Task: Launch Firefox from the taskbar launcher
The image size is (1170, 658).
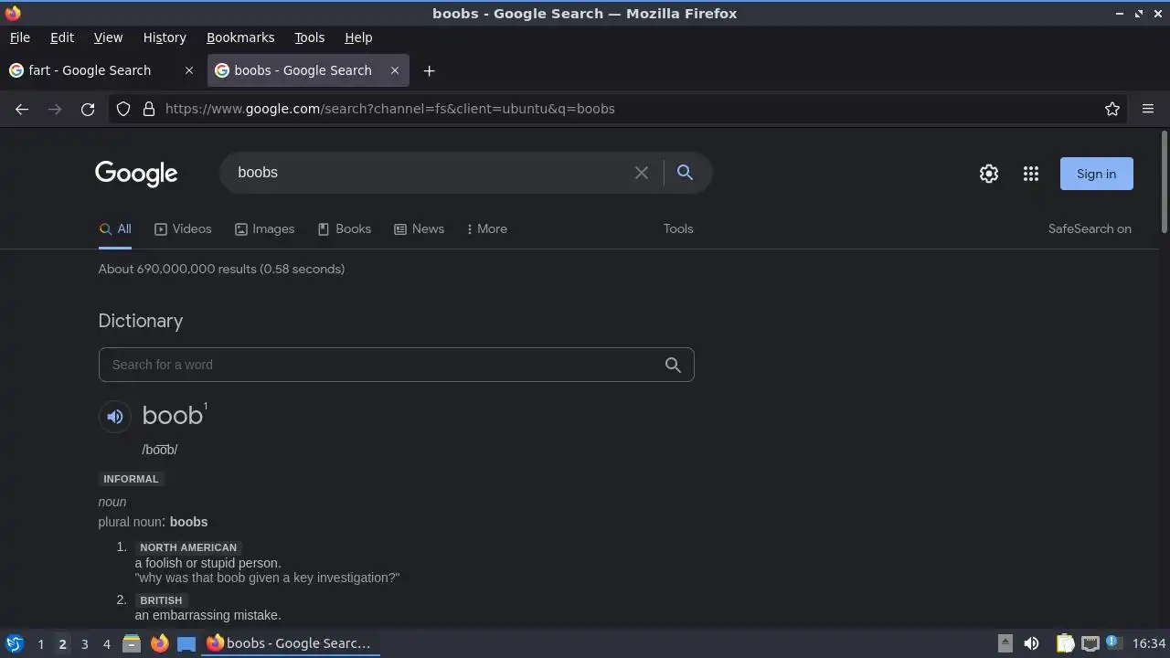Action: coord(159,643)
